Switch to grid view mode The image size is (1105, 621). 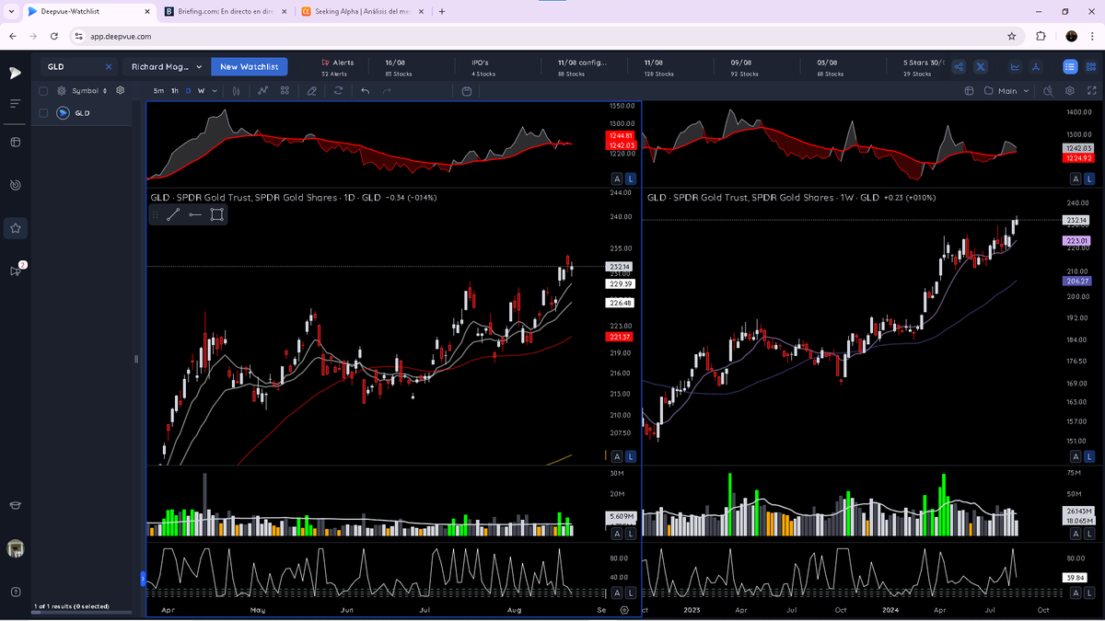[x=1090, y=67]
